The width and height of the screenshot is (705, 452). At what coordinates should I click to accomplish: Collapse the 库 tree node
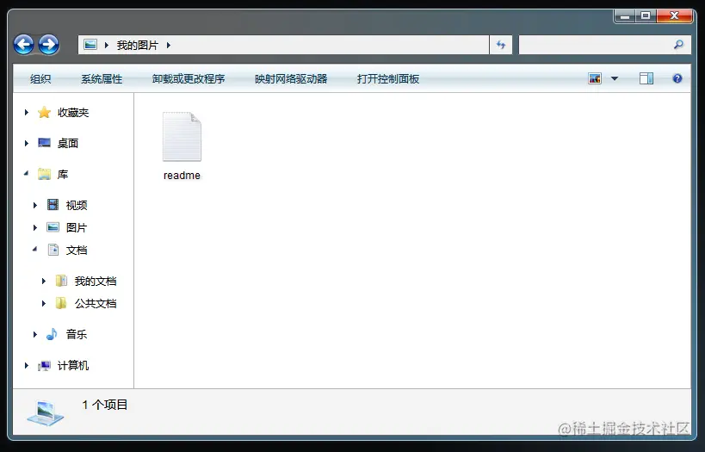[26, 173]
